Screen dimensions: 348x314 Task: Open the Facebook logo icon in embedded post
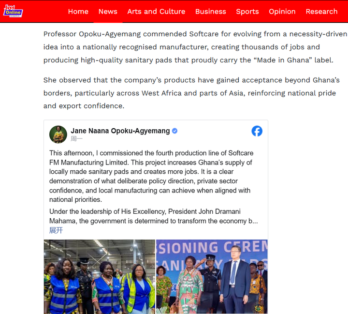(x=257, y=131)
